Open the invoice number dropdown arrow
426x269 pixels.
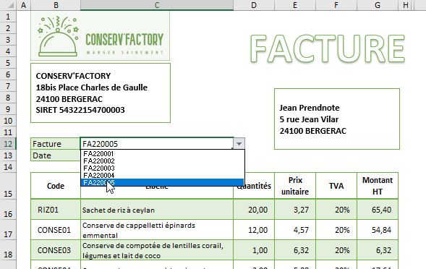coord(239,143)
